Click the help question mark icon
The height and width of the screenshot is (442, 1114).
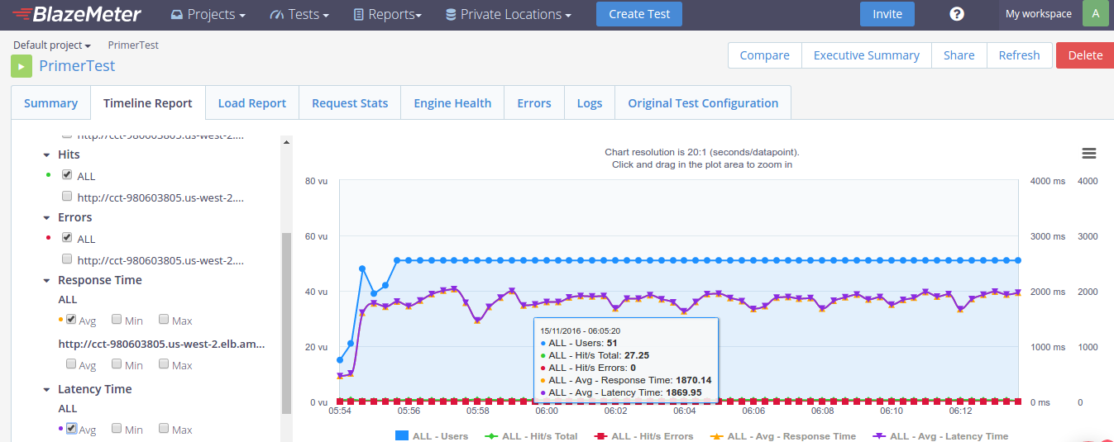[x=957, y=14]
